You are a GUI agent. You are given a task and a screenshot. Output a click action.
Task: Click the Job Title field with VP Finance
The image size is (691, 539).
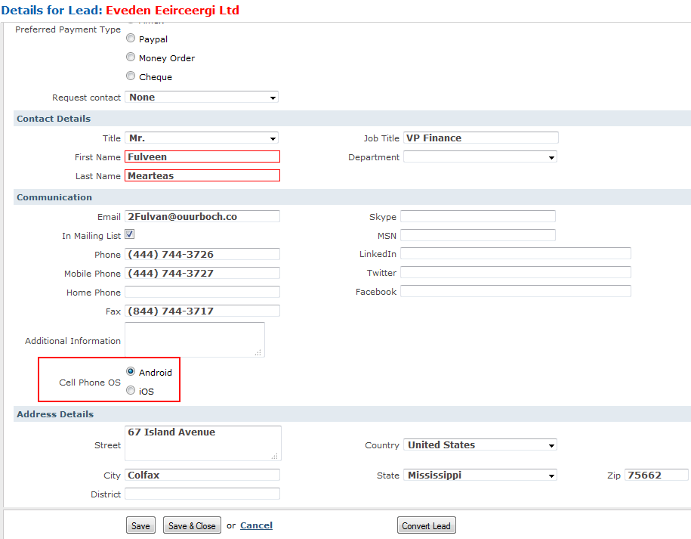pyautogui.click(x=481, y=138)
